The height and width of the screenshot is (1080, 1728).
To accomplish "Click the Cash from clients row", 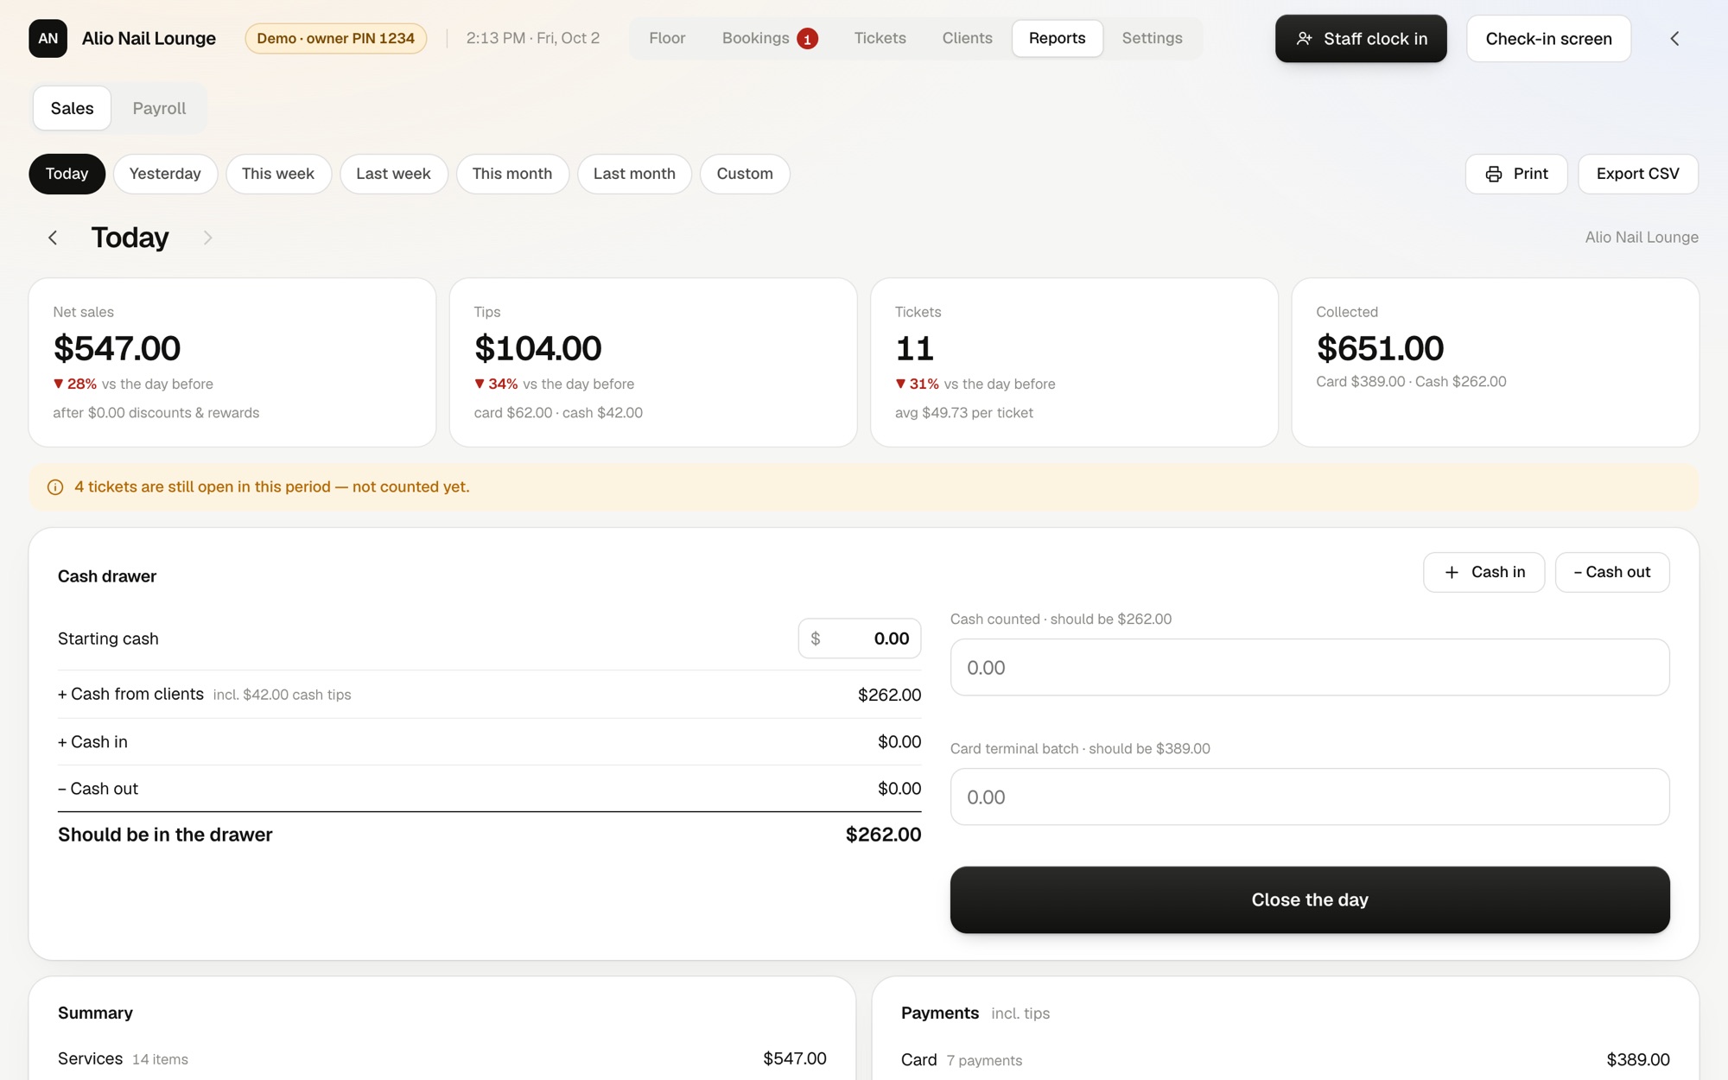I will coord(489,695).
